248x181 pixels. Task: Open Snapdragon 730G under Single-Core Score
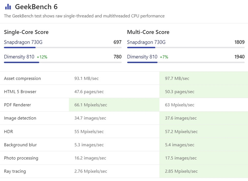pos(23,42)
